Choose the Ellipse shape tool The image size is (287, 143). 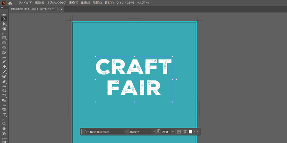tap(4, 43)
